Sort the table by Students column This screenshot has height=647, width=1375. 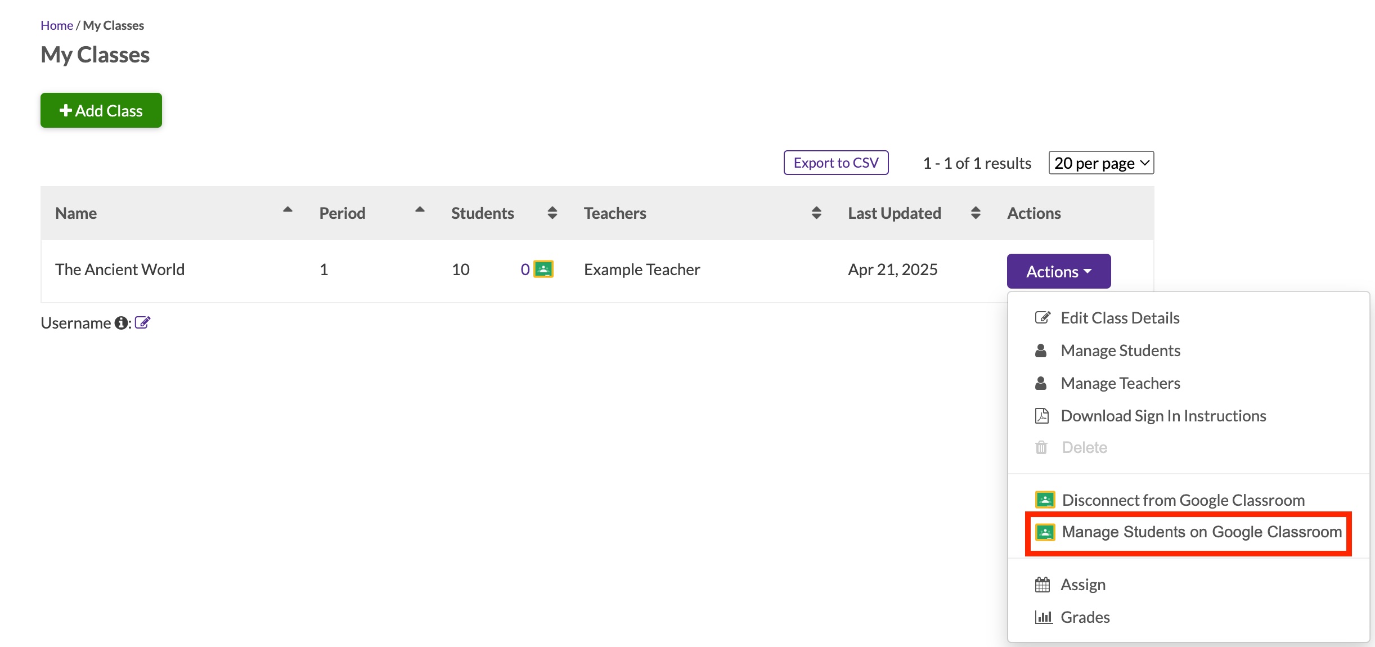pos(552,213)
